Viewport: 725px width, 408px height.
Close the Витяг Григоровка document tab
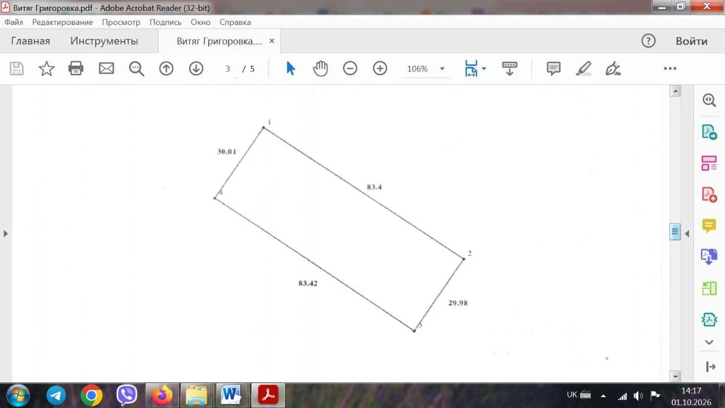[x=272, y=41]
